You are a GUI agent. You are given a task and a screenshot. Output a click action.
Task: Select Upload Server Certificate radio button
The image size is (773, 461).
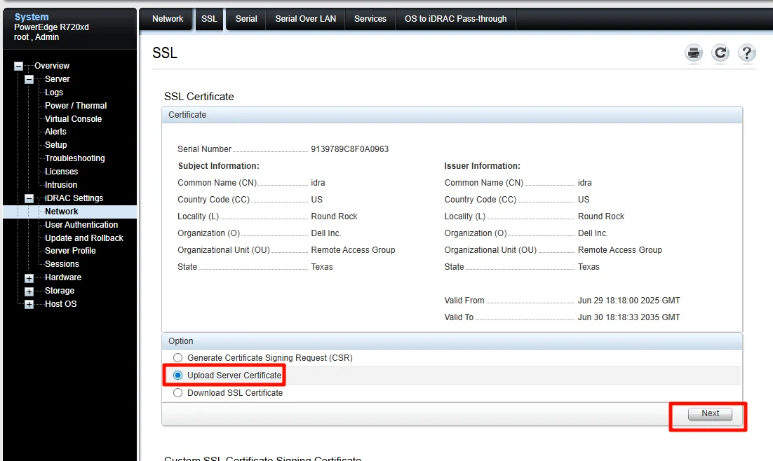[x=177, y=376]
